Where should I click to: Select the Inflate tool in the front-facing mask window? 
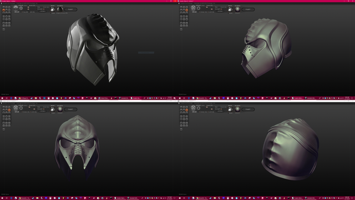coord(4,112)
